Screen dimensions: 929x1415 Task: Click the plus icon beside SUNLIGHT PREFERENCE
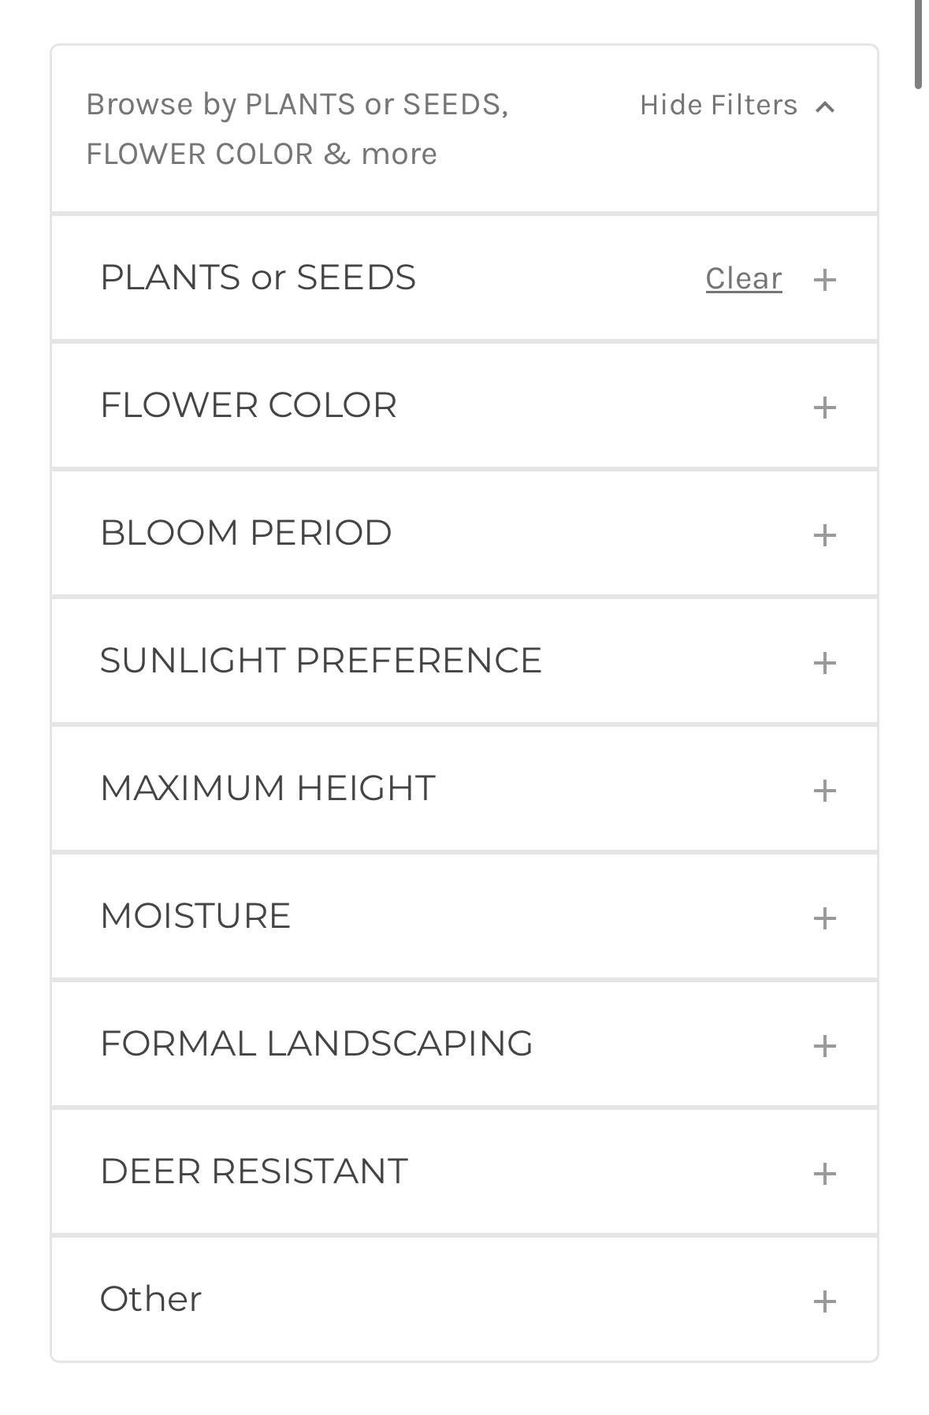point(824,662)
